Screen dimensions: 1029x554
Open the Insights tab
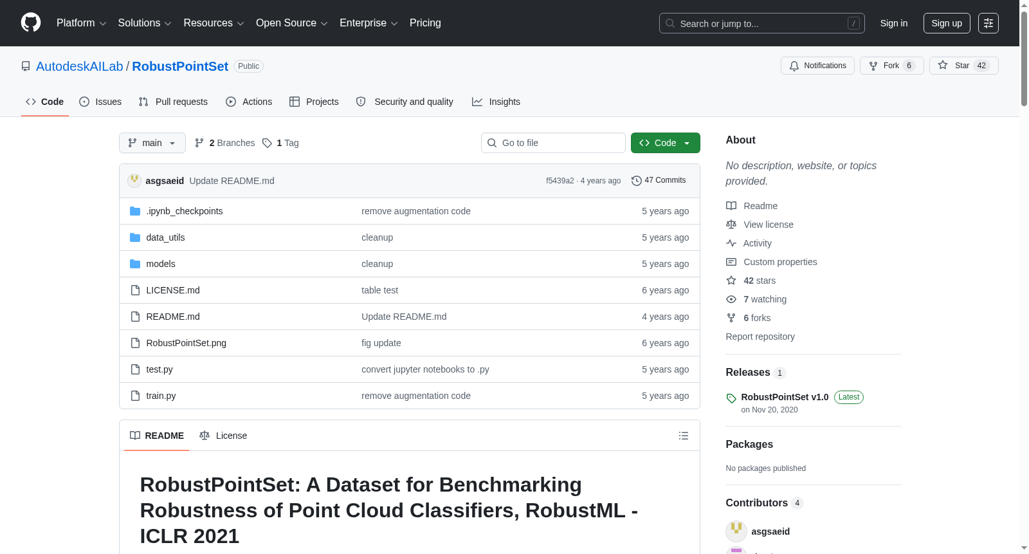click(x=496, y=102)
